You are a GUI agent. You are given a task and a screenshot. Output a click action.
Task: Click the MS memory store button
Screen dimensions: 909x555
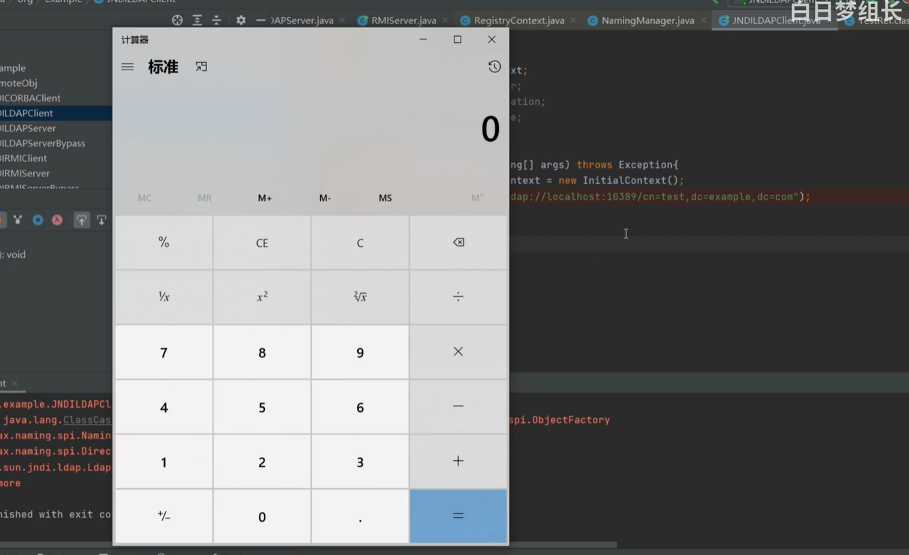385,198
